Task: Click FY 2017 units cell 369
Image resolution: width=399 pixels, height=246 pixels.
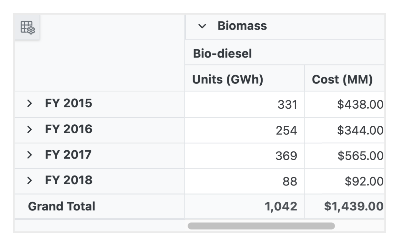Action: pos(286,156)
